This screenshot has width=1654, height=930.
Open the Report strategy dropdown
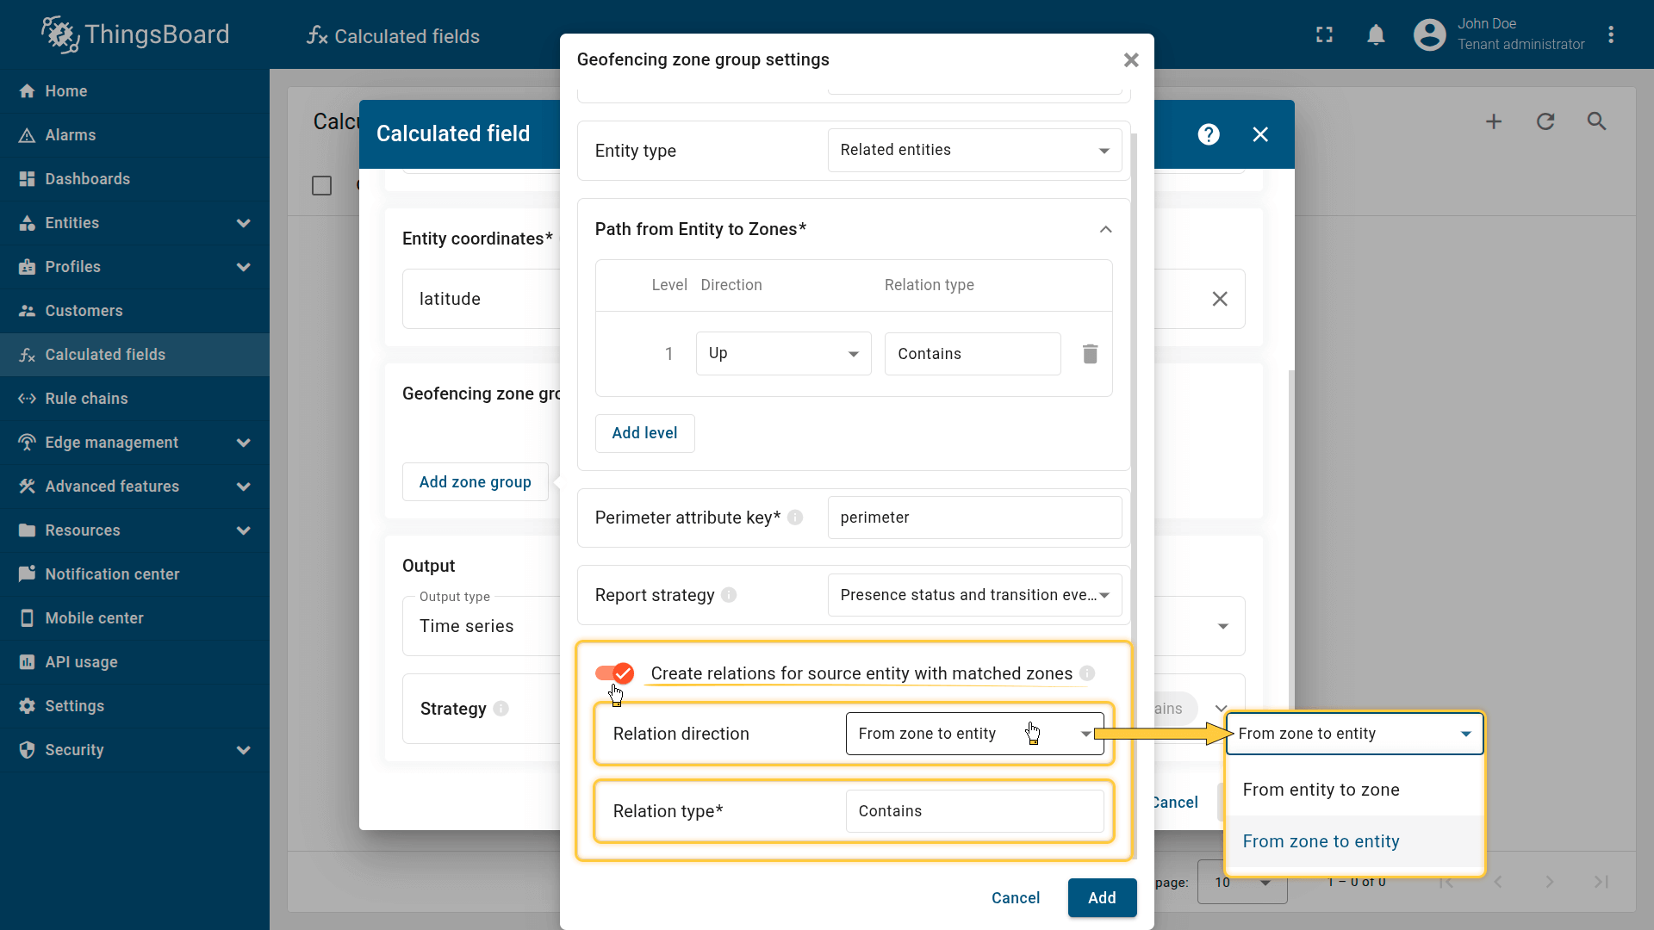point(973,595)
